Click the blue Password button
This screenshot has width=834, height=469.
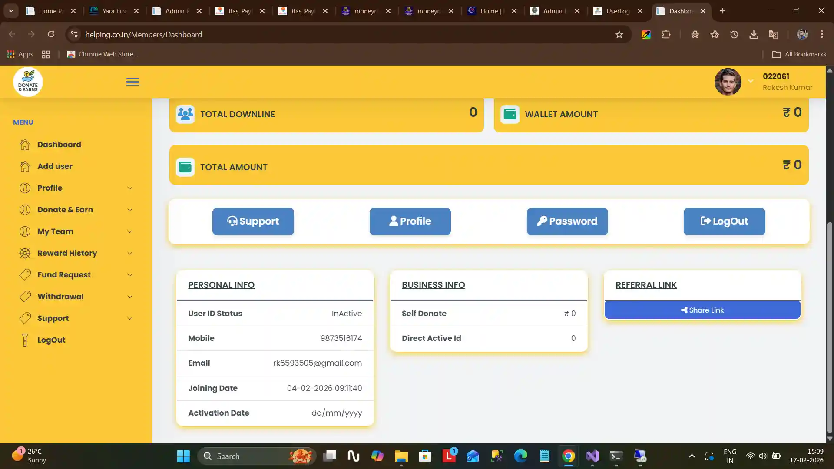[567, 221]
